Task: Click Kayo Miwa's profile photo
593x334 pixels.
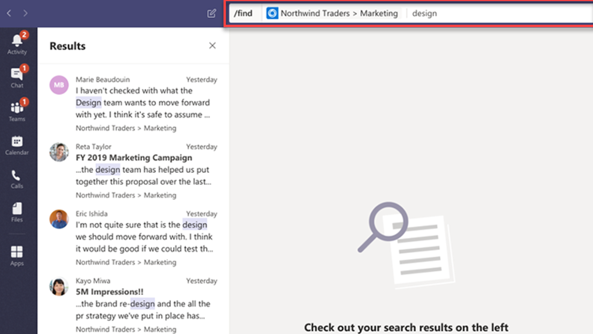Action: click(59, 286)
